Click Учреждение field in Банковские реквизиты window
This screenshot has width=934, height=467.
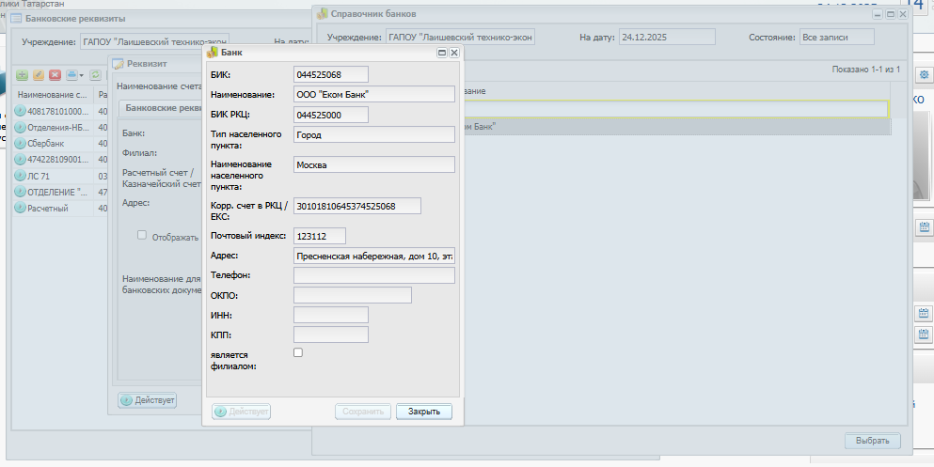[x=154, y=42]
